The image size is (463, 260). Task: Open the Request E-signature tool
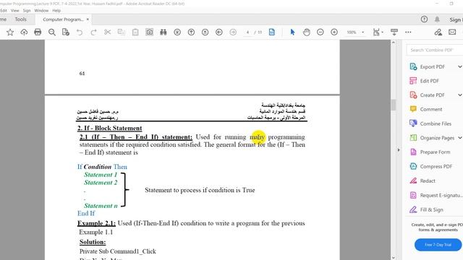(x=436, y=195)
